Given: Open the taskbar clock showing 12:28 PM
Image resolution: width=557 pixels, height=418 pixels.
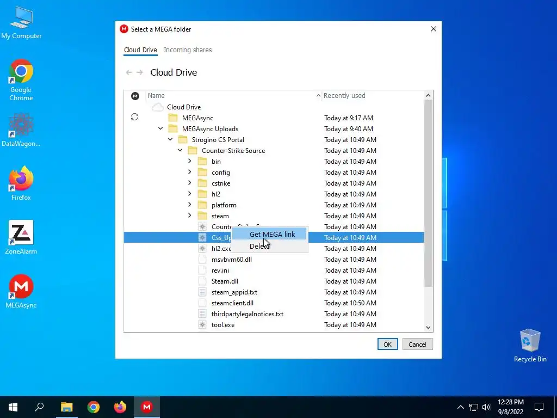Looking at the screenshot, I should 510,407.
